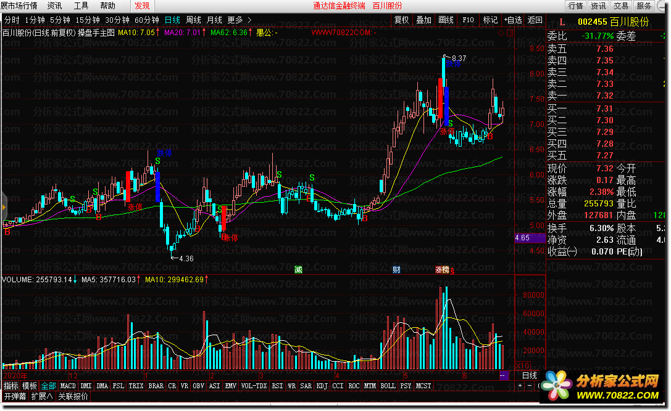671x411 pixels.
Task: Open the 日线 period selector
Action: tap(530, 375)
